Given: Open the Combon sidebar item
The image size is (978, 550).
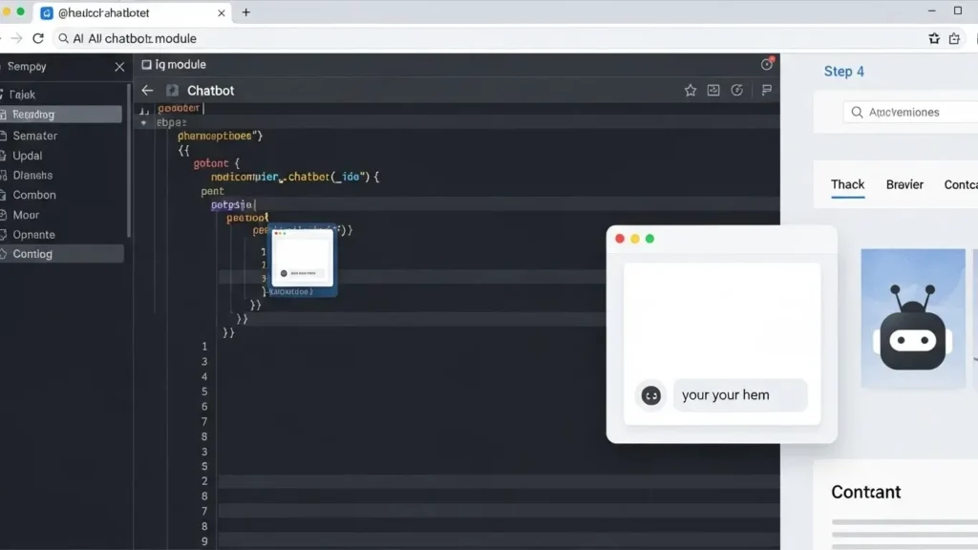Looking at the screenshot, I should tap(33, 195).
